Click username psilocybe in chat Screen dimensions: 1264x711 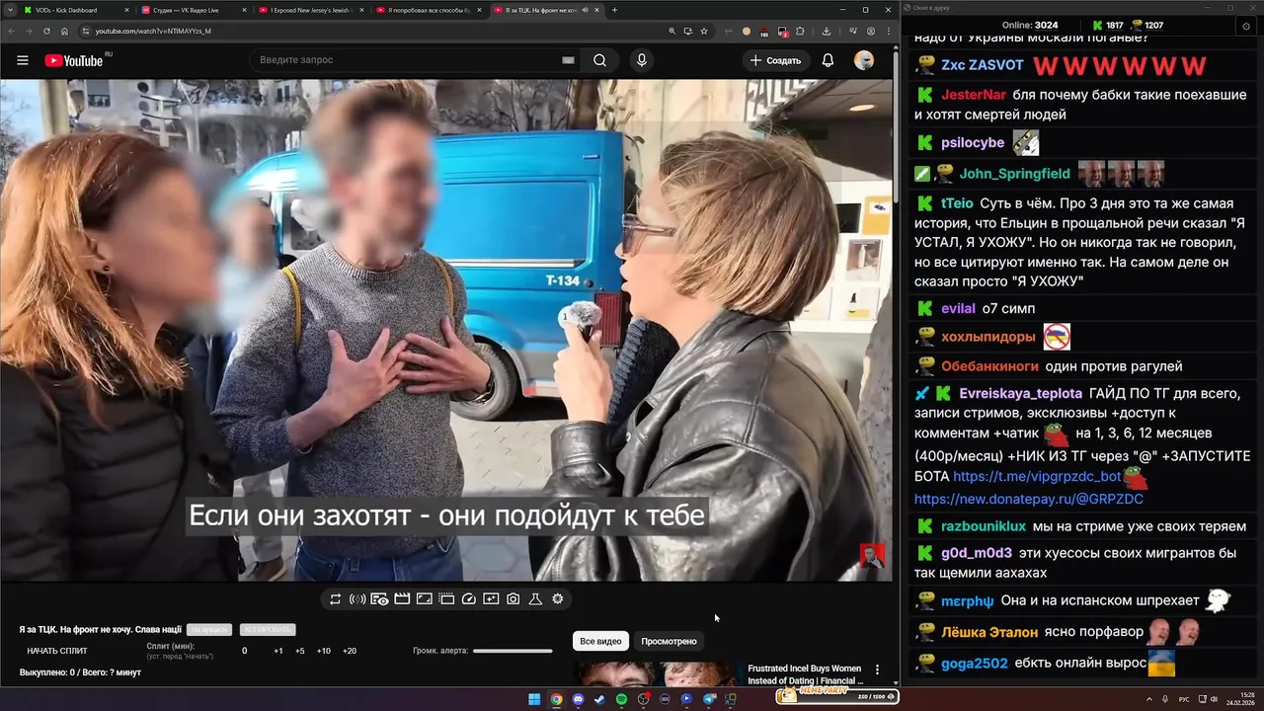[x=973, y=143]
